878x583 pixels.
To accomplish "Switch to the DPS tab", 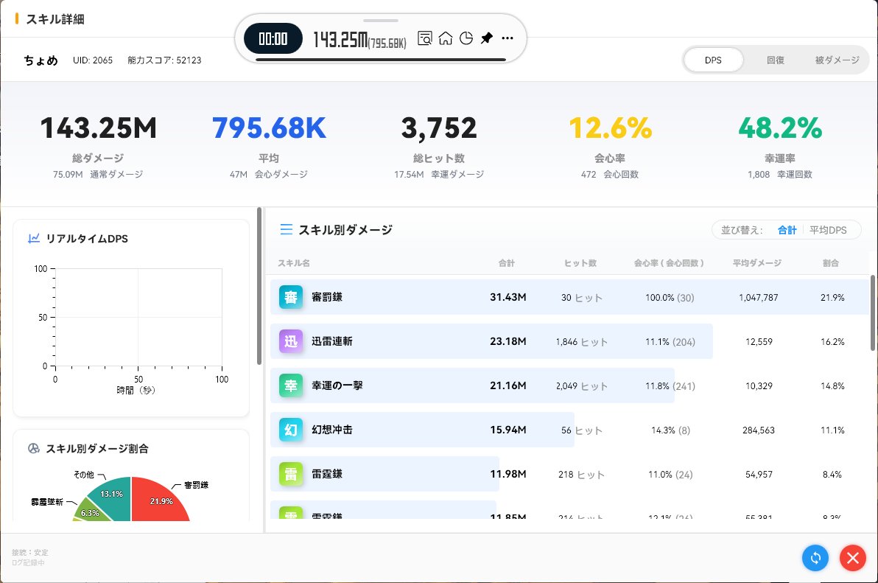I will pos(713,60).
